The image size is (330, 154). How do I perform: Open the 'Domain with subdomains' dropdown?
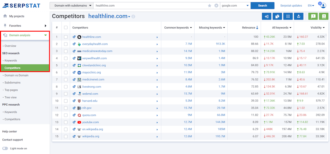(71, 6)
